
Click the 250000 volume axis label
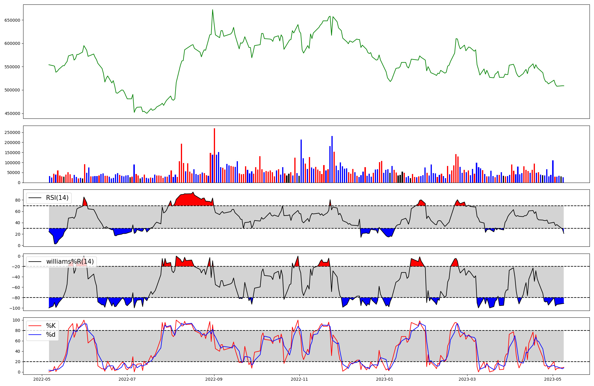(12, 132)
